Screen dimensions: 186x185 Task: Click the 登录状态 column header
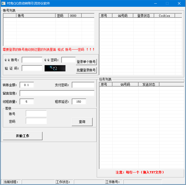tap(144, 16)
